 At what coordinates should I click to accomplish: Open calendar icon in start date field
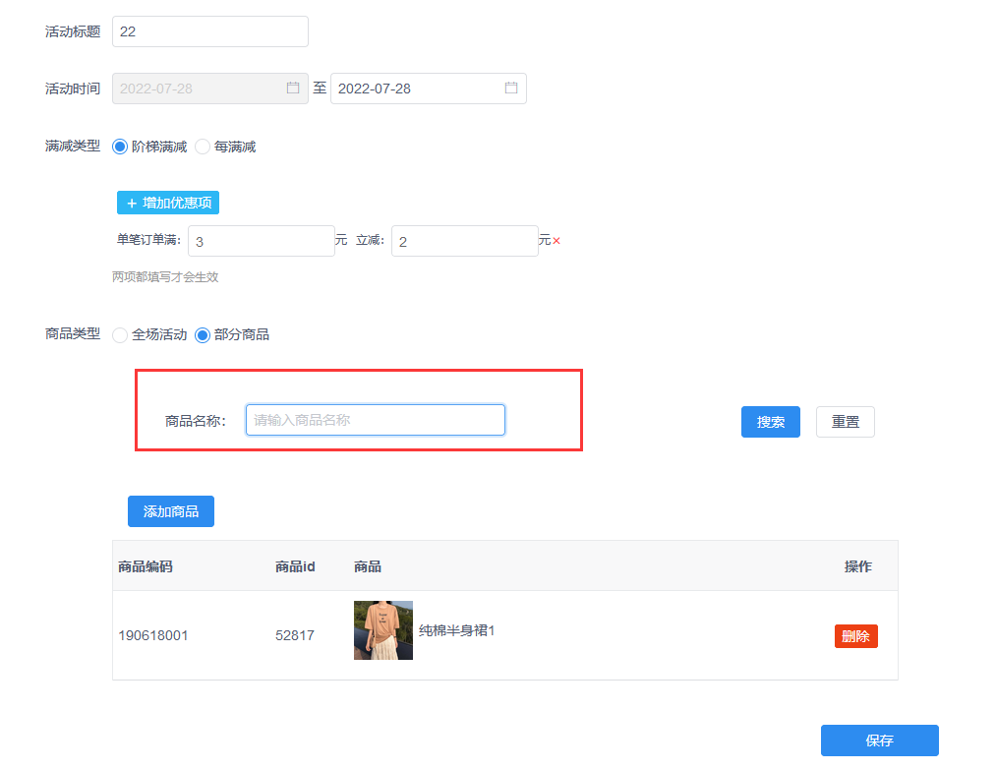tap(292, 88)
